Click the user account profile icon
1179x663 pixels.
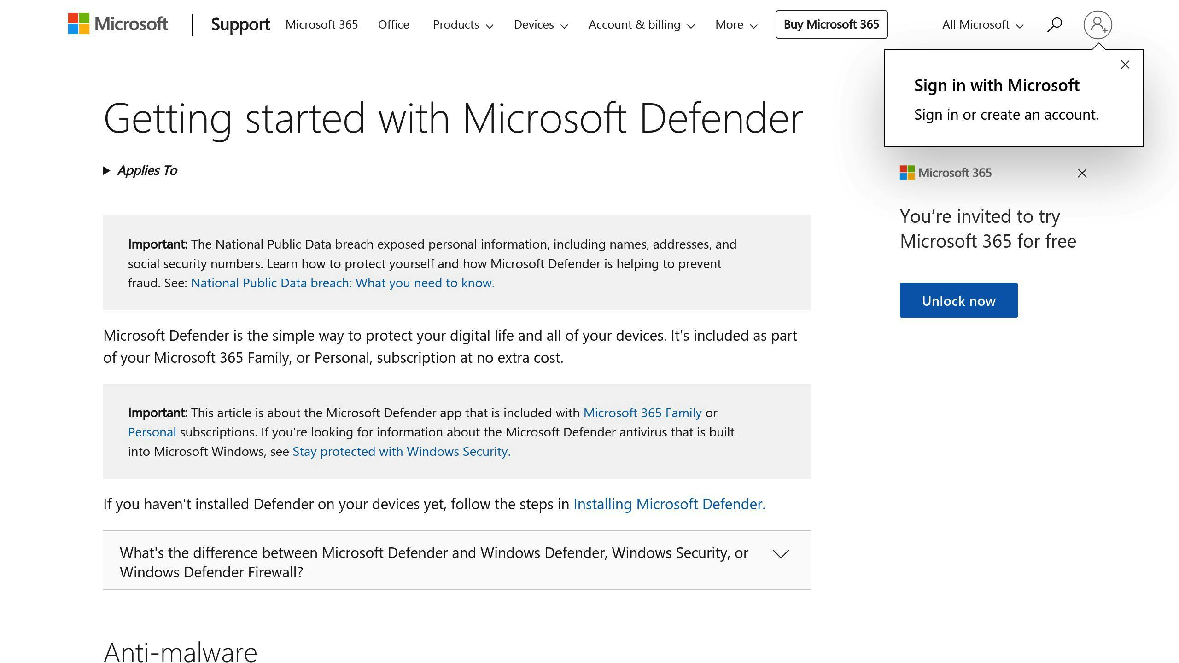[x=1097, y=23]
